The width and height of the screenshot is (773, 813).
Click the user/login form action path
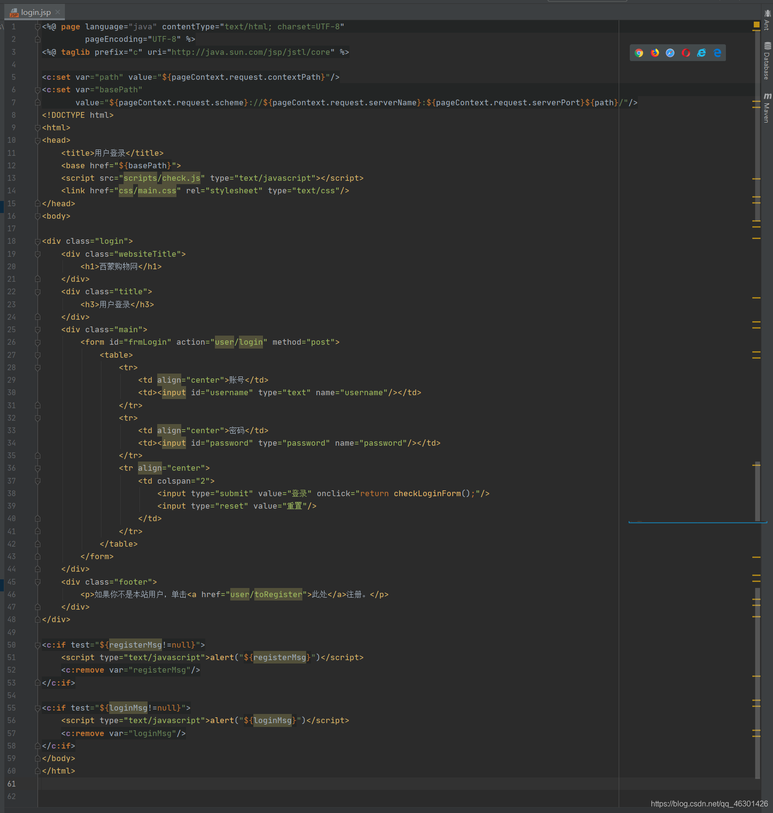click(x=239, y=342)
